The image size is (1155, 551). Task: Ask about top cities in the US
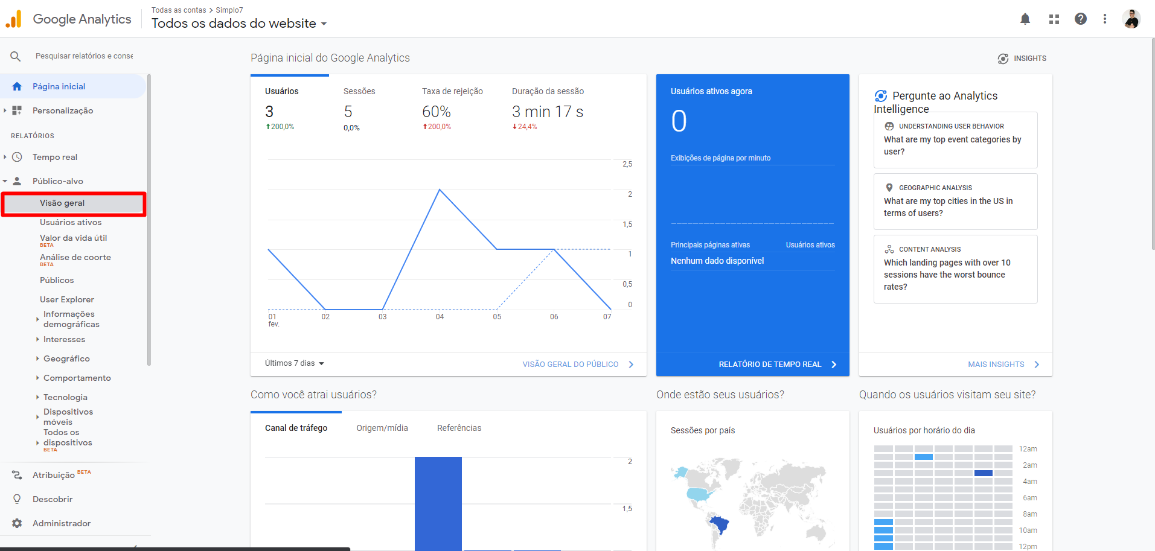(956, 202)
